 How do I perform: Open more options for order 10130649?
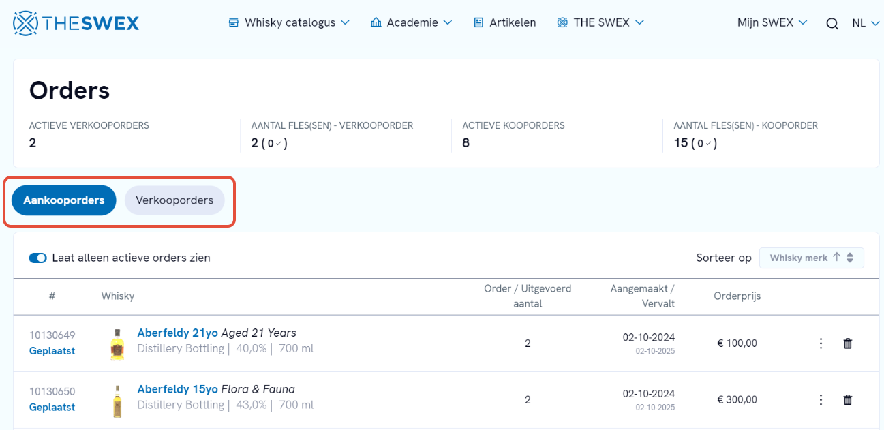pos(821,343)
